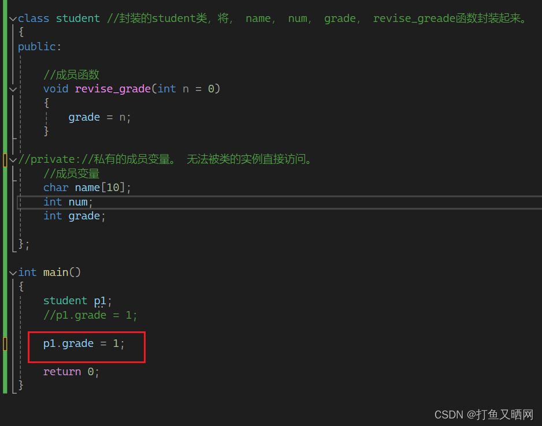Click '私有的成员变量' in the //private comment
The width and height of the screenshot is (542, 426).
132,159
